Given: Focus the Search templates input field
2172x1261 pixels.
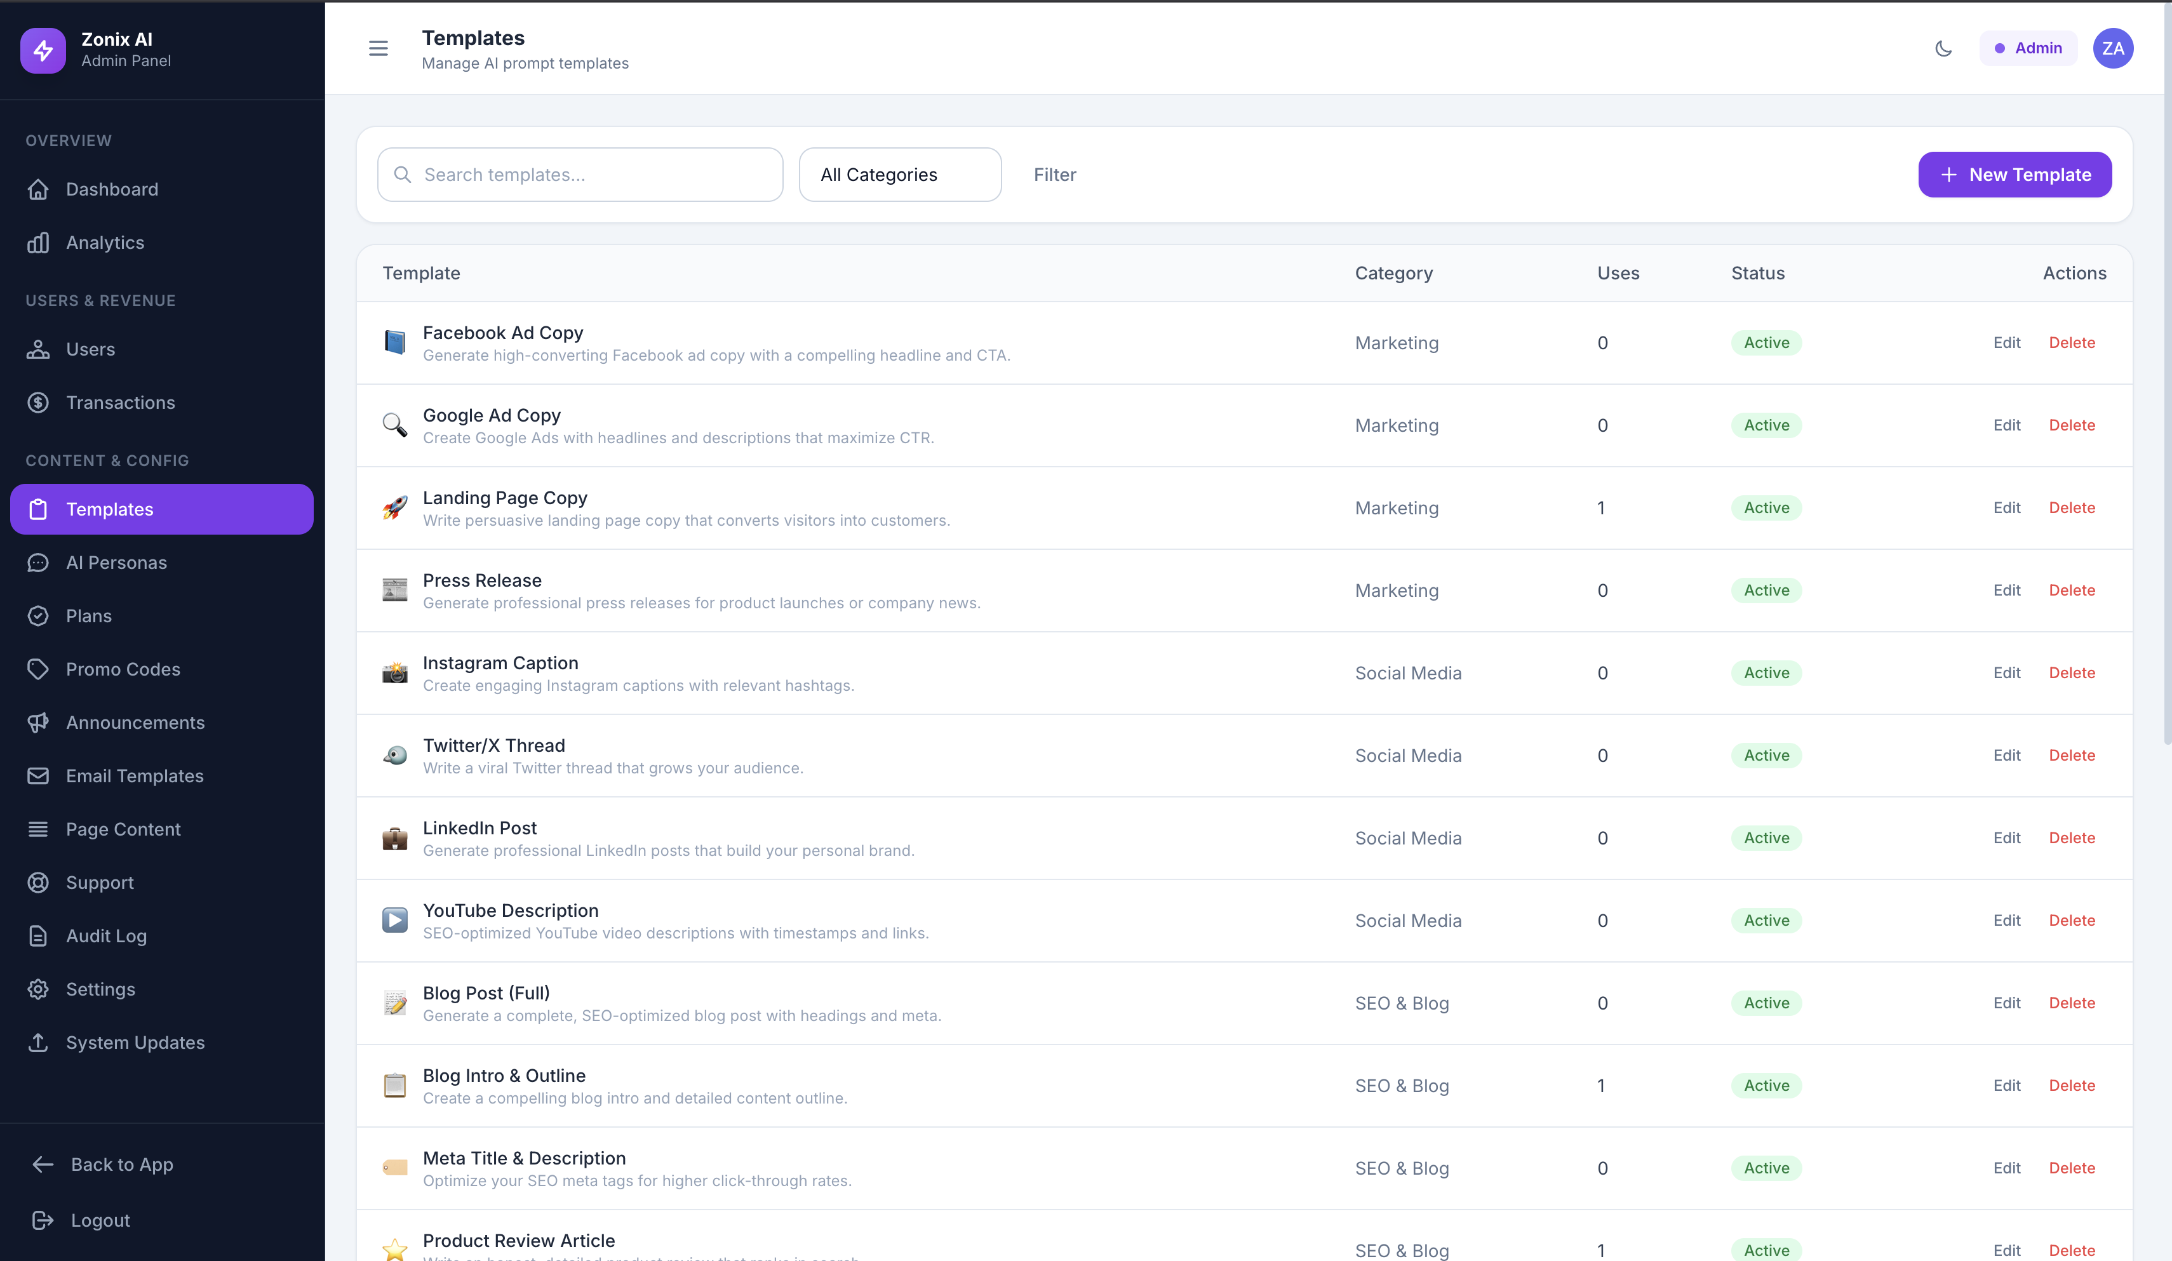Looking at the screenshot, I should [580, 175].
